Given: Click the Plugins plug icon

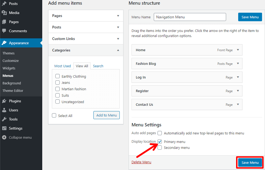Looking at the screenshot, I should point(4,101).
